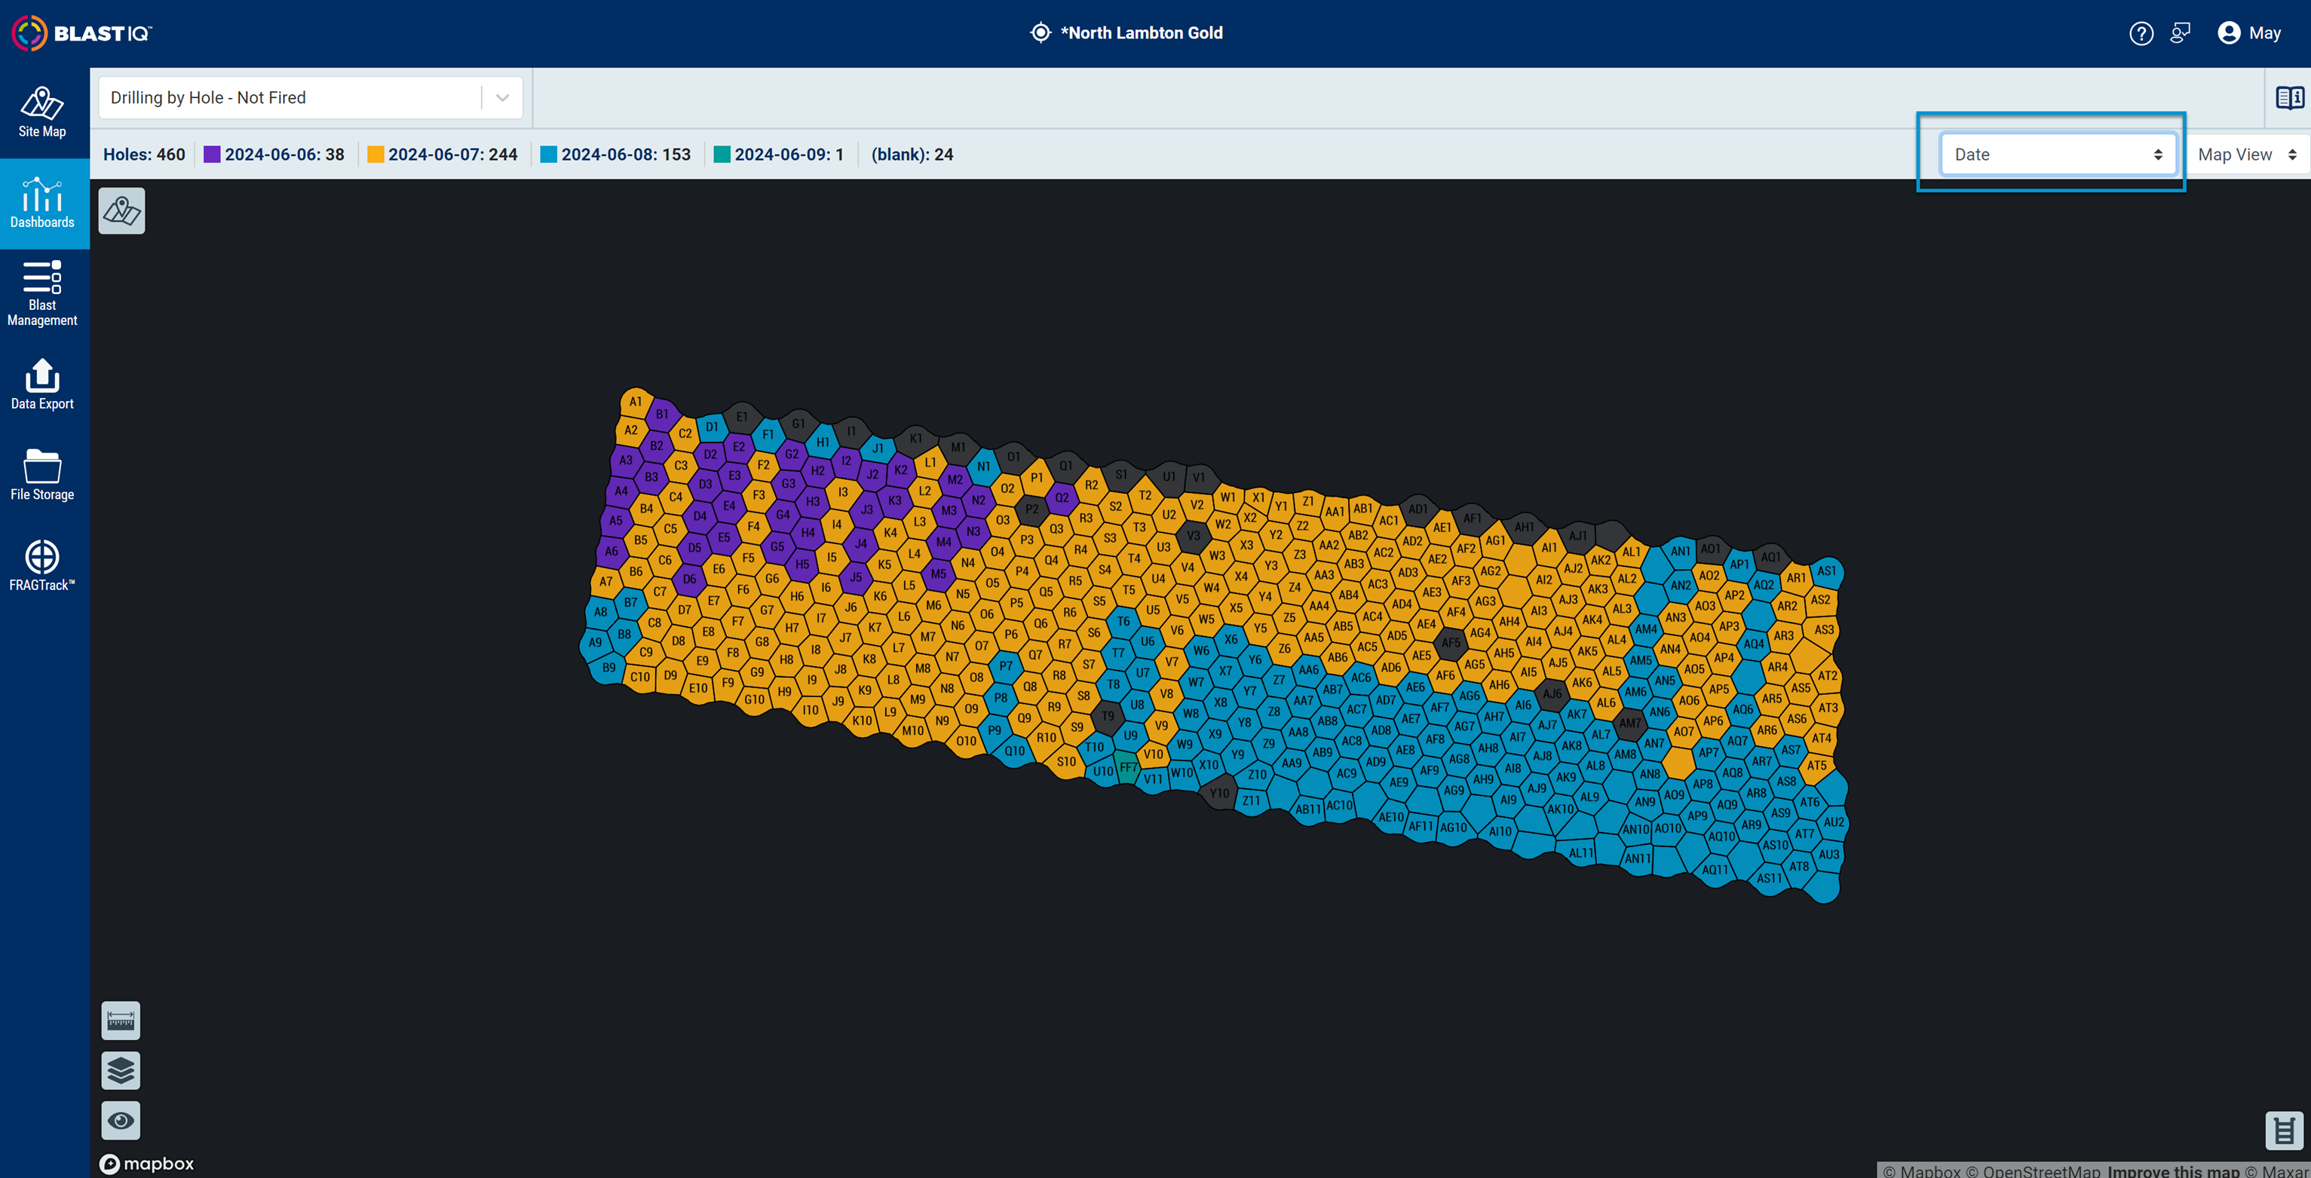Viewport: 2311px width, 1178px height.
Task: Click the North Lambton Gold site title
Action: coord(1141,33)
